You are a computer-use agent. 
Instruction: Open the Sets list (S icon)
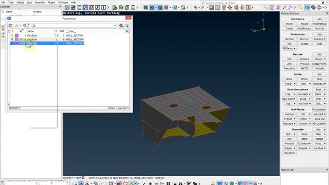point(97,8)
